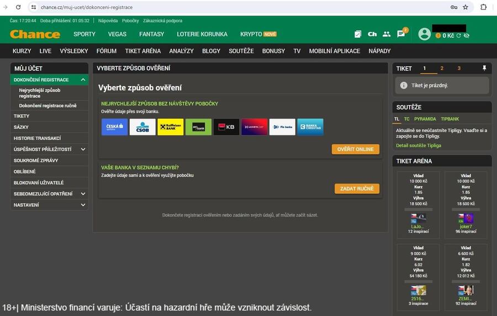This screenshot has height=316, width=497.
Task: Open the Sporty menu
Action: (x=84, y=34)
